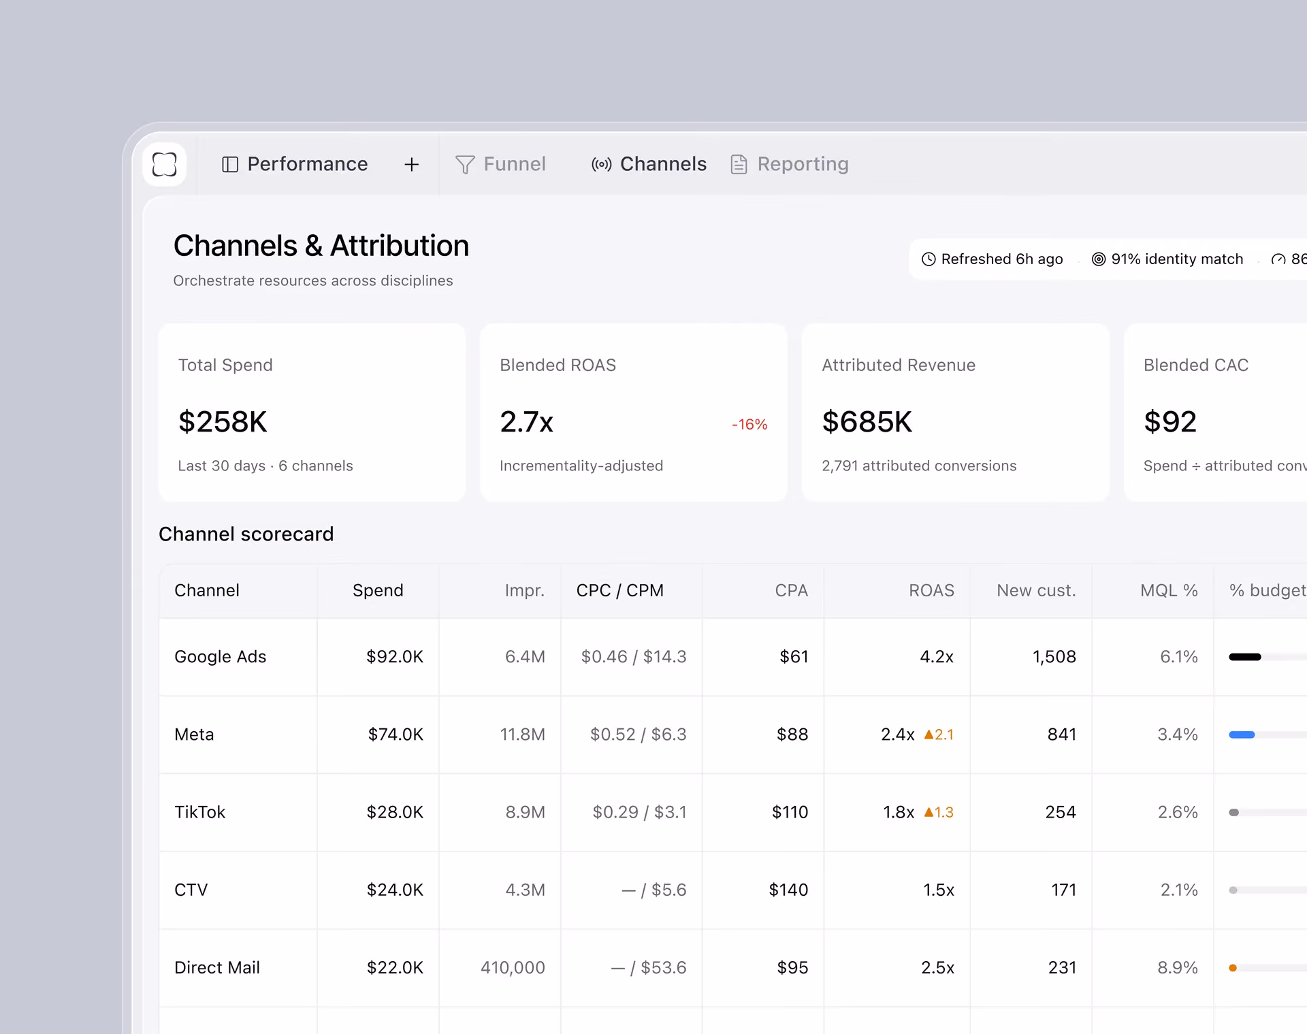
Task: Click the 1,508 new customers value
Action: point(1054,657)
